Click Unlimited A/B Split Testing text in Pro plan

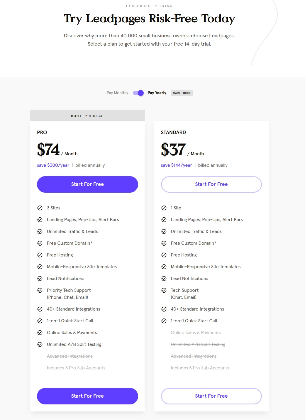tap(74, 344)
